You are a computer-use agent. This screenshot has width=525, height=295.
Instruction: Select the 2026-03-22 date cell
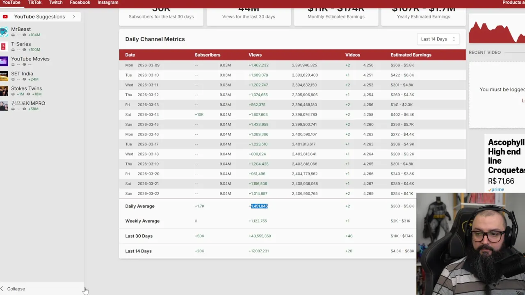click(x=148, y=193)
